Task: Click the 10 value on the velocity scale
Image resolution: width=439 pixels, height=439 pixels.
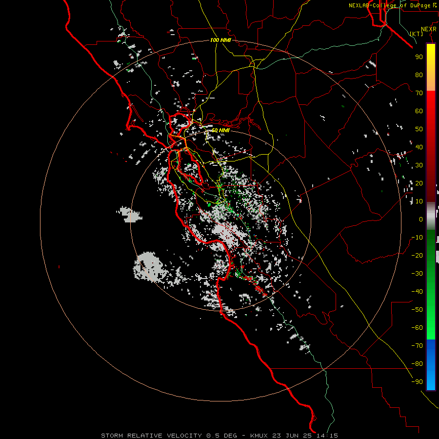Action: tap(419, 201)
